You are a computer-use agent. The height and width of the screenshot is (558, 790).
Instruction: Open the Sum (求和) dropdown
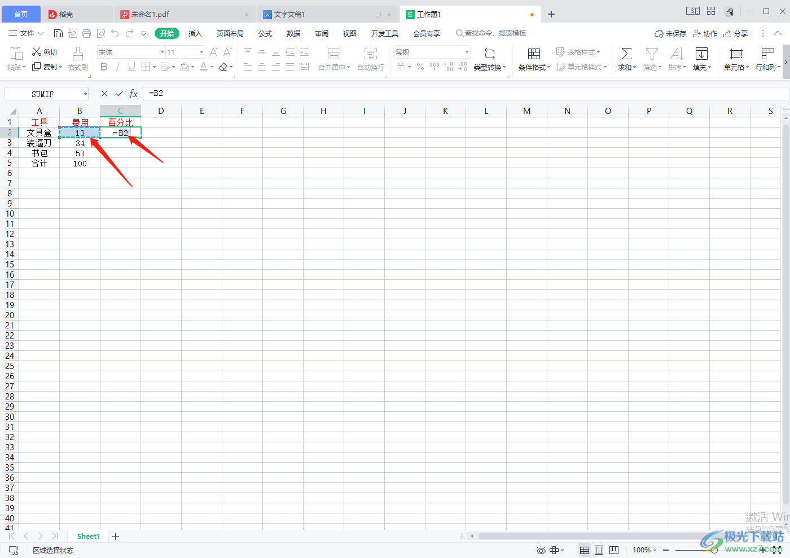(626, 68)
